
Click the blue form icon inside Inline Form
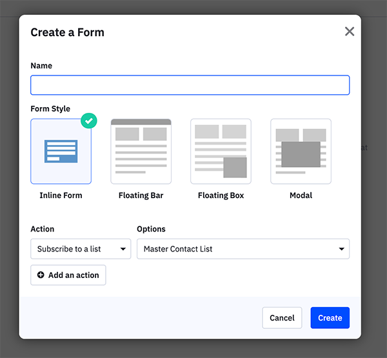coord(61,152)
